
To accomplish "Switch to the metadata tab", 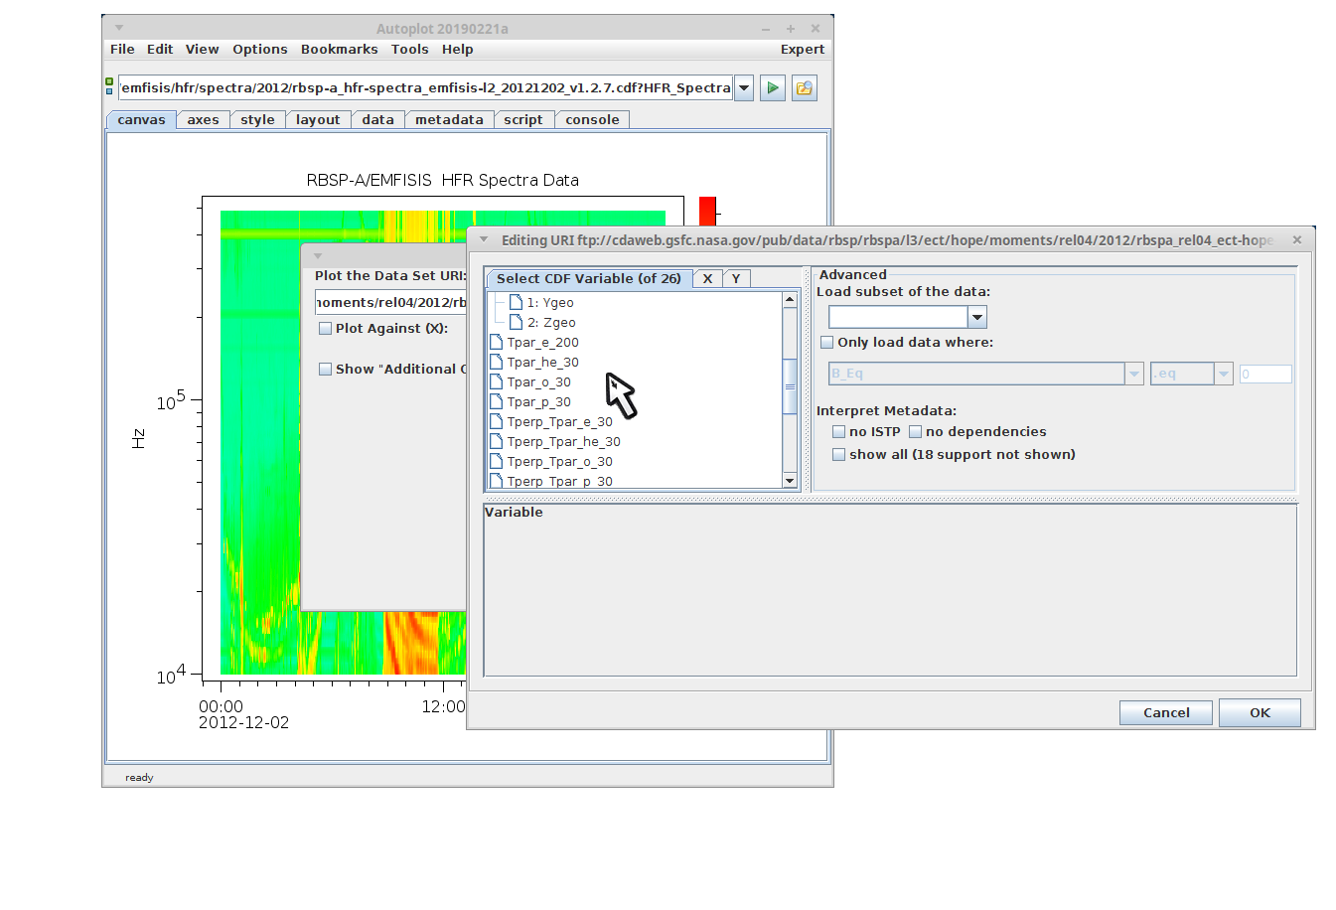I will coord(449,119).
